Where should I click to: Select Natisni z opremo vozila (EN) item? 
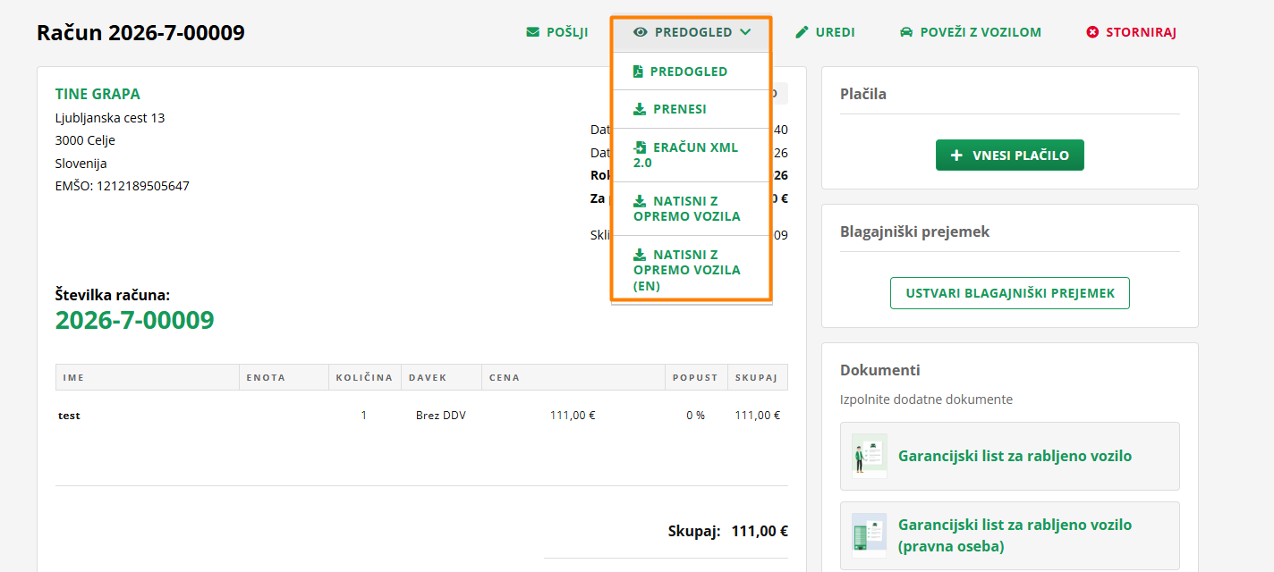click(691, 270)
